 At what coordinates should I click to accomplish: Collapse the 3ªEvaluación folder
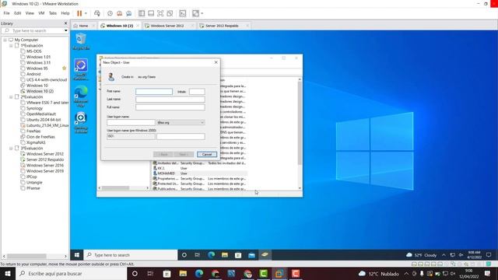pos(11,149)
